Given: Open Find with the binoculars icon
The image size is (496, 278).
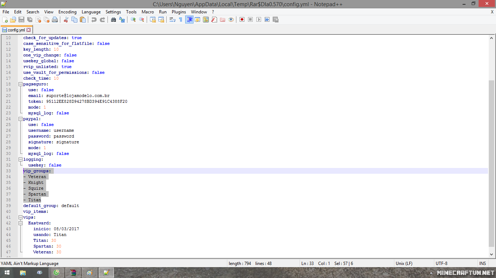Looking at the screenshot, I should [114, 20].
